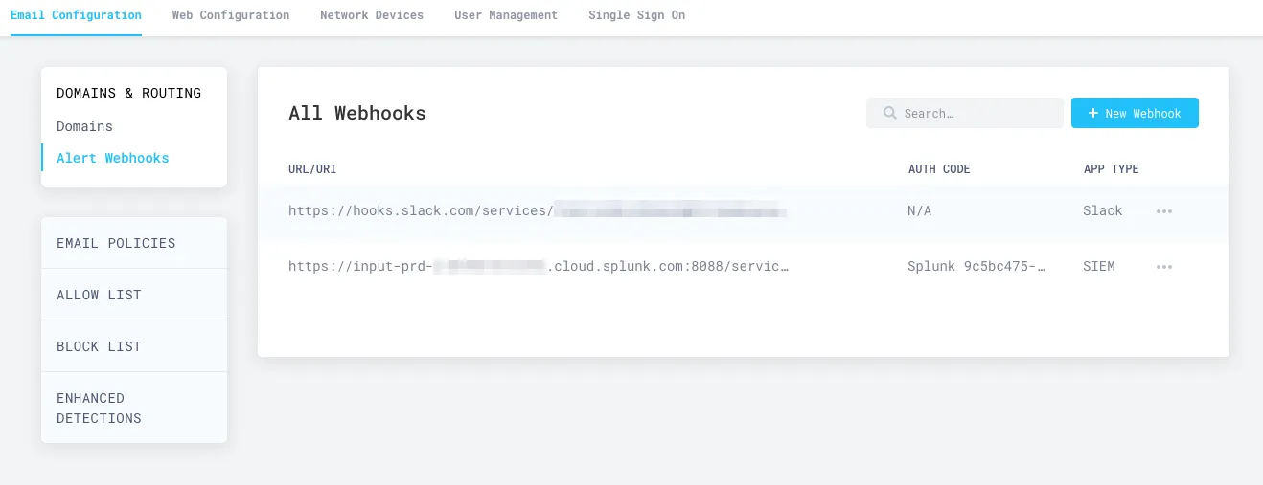This screenshot has width=1263, height=485.
Task: Open the Slack webhook options menu
Action: [1163, 211]
